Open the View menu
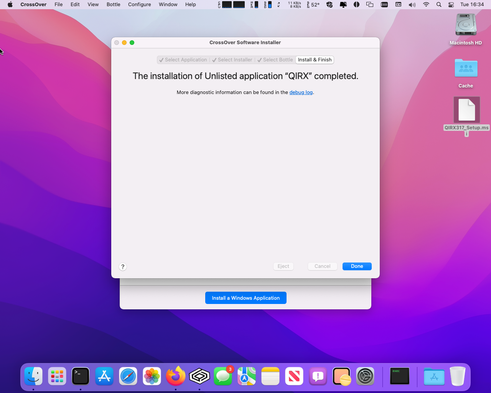This screenshot has height=393, width=491. coord(93,5)
